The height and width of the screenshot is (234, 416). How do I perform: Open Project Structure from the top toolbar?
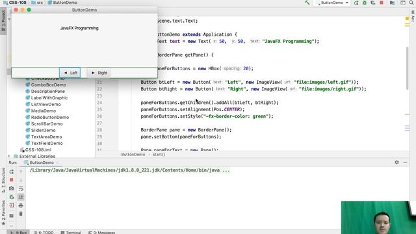click(x=392, y=3)
